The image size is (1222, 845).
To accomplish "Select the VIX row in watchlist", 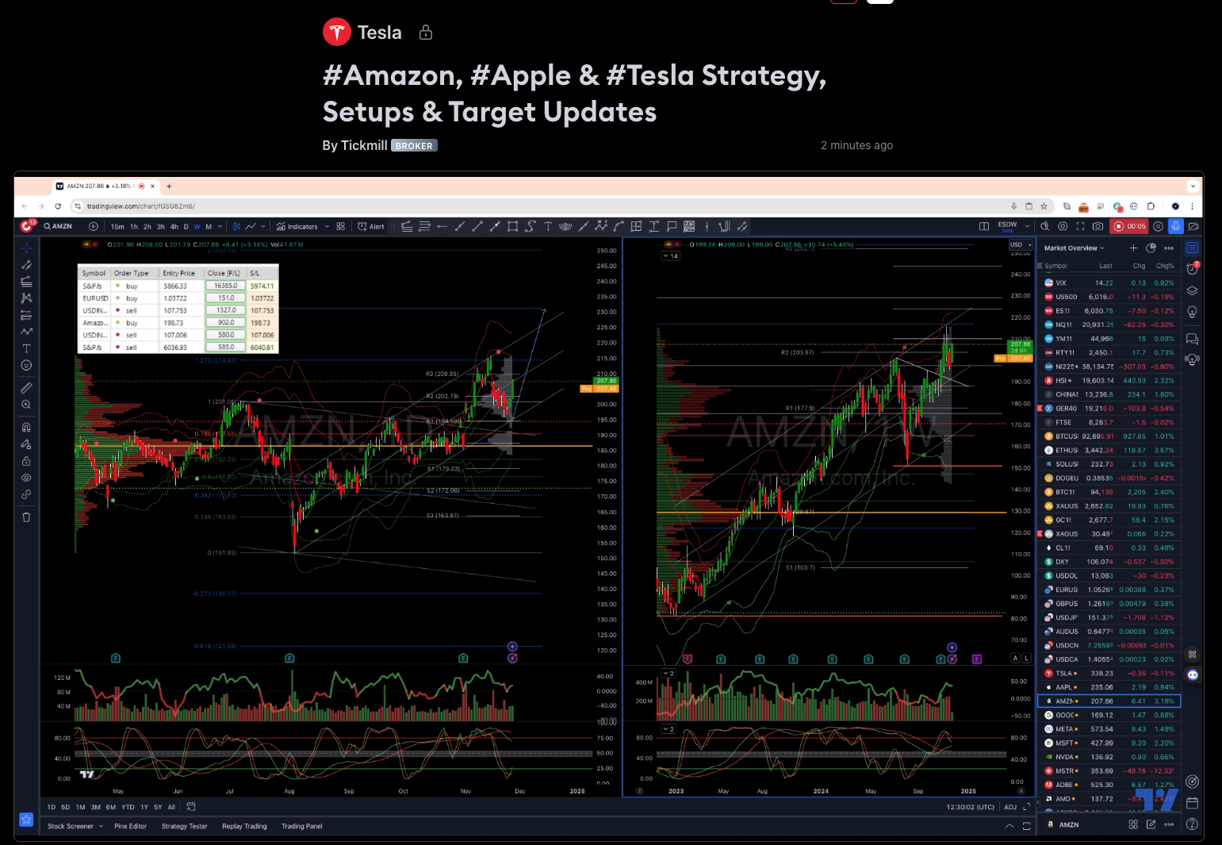I will 1109,282.
